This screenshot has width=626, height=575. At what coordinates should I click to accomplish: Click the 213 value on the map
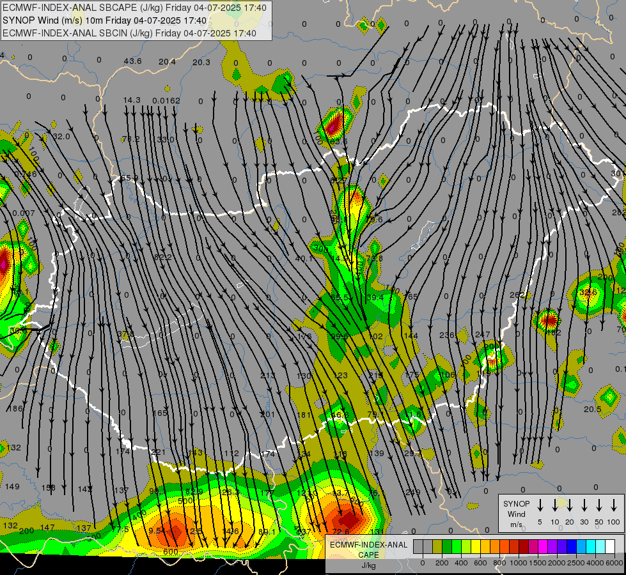tap(267, 376)
